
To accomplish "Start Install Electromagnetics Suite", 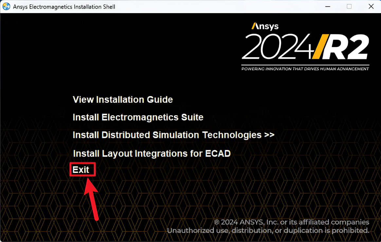I will click(138, 117).
